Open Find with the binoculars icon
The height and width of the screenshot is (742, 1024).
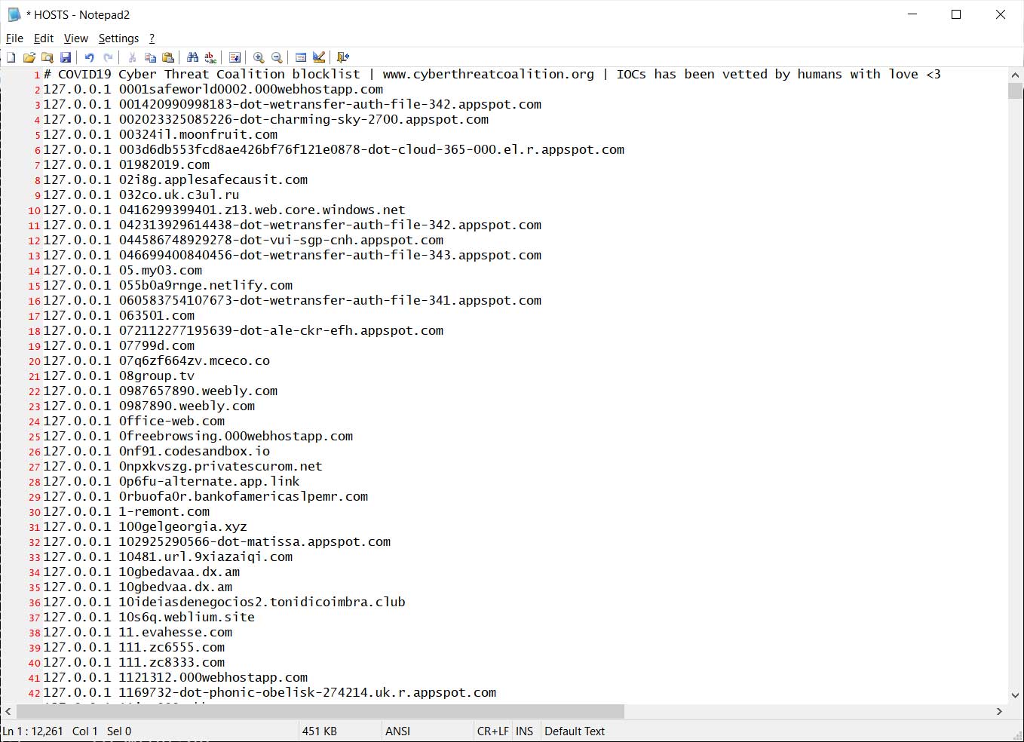(192, 57)
